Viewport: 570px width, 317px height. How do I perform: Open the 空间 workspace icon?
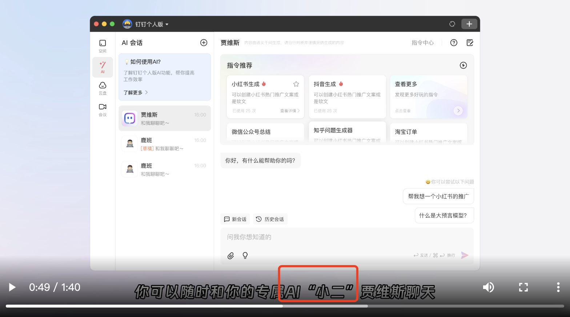point(103,46)
